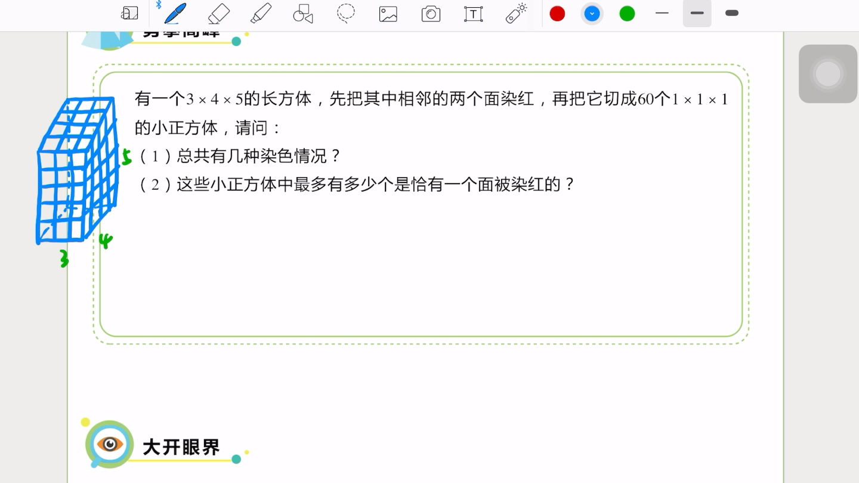The width and height of the screenshot is (859, 483).
Task: Activate the laser pointer tool
Action: point(517,14)
